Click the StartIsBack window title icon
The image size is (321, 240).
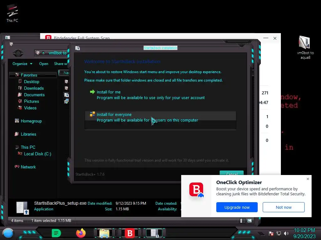(77, 48)
